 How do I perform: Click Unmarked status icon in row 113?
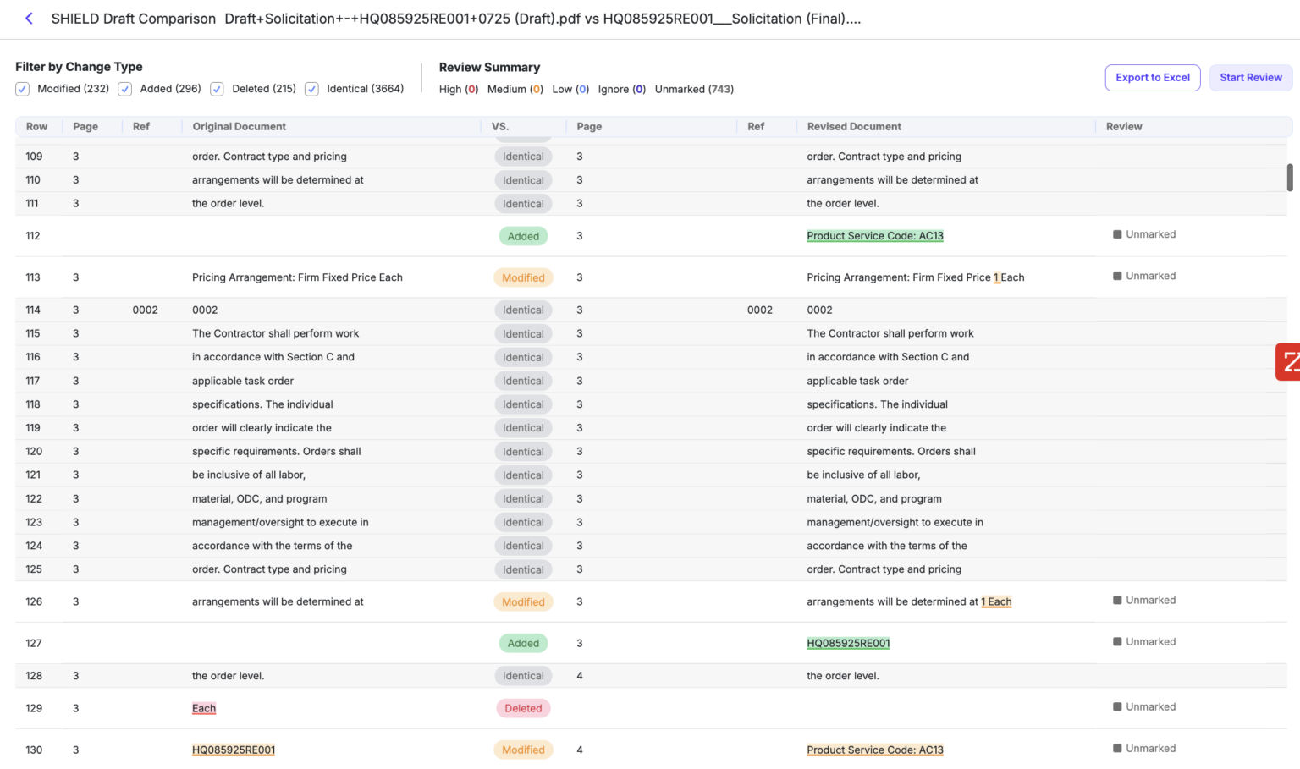[x=1117, y=276]
